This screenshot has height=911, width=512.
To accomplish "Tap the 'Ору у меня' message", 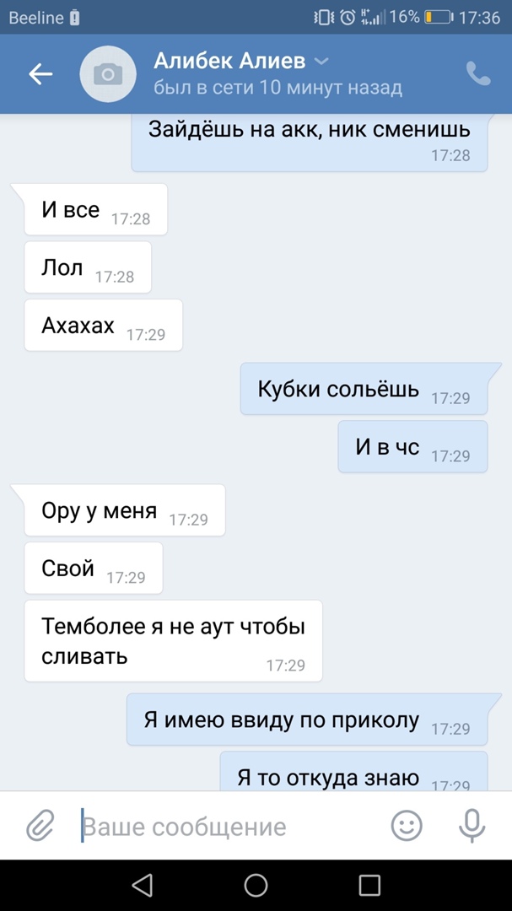I will [124, 509].
